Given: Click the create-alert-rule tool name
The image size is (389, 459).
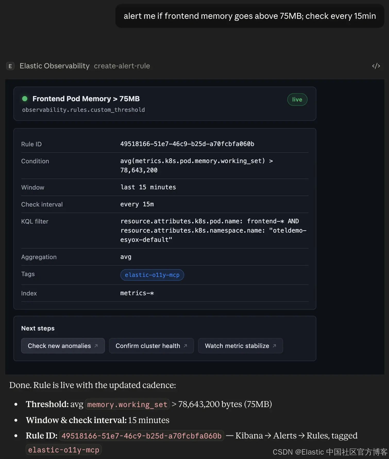Looking at the screenshot, I should coord(122,66).
